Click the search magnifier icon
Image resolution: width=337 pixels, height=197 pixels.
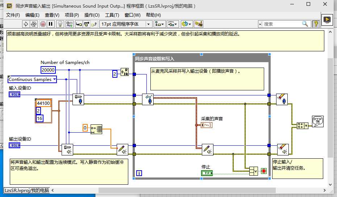[x=305, y=24]
